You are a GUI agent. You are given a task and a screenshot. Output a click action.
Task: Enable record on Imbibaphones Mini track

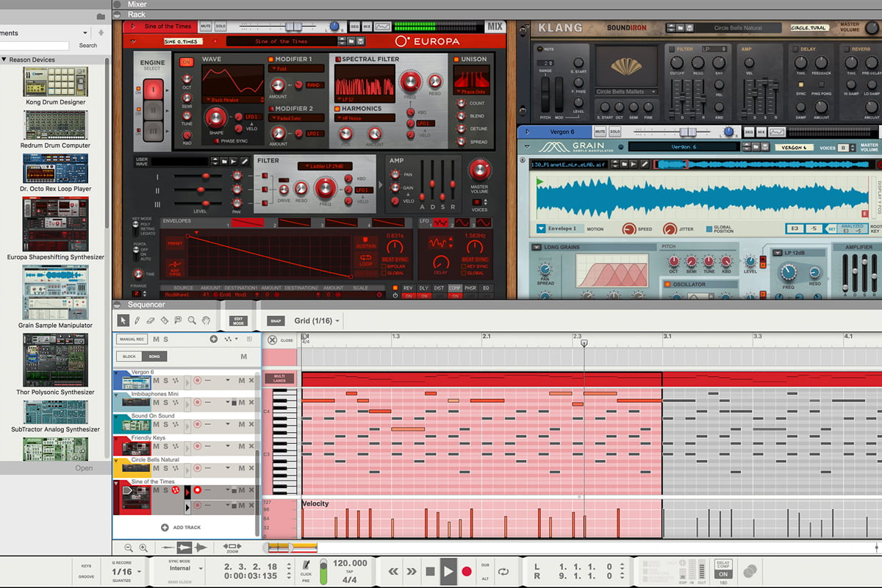pyautogui.click(x=197, y=402)
